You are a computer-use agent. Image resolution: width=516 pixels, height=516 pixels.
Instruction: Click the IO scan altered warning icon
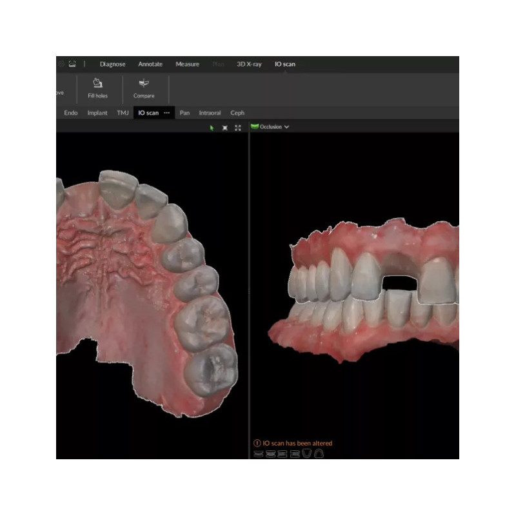(x=257, y=443)
